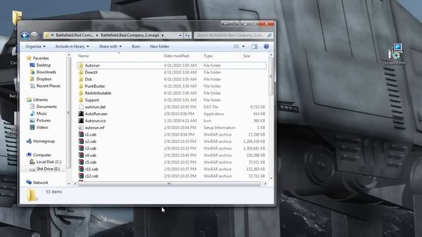
Task: Click the horizontal scrollbar thumb
Action: [x=169, y=184]
